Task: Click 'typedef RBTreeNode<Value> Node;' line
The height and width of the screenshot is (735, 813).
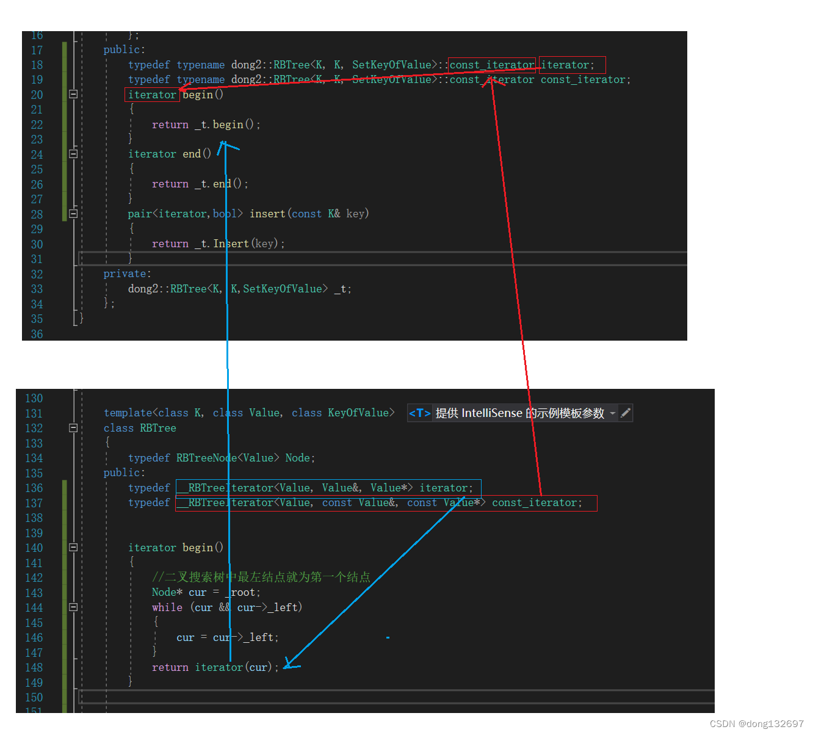Action: coord(222,458)
